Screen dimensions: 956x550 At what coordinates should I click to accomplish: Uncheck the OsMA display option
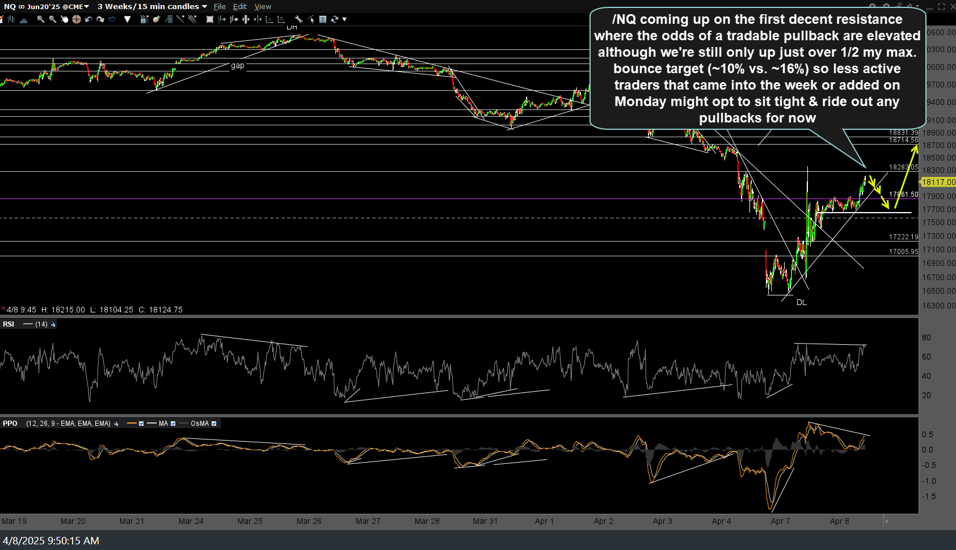click(213, 423)
